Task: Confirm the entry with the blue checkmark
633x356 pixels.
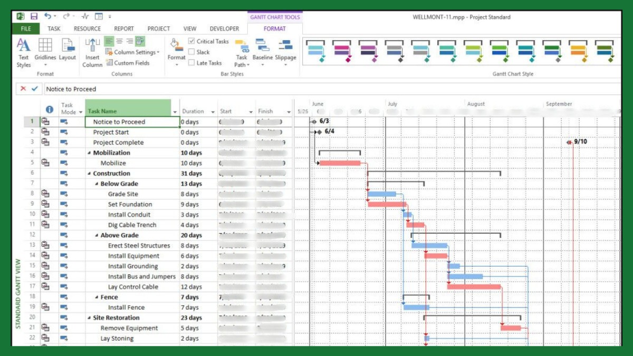Action: click(35, 89)
